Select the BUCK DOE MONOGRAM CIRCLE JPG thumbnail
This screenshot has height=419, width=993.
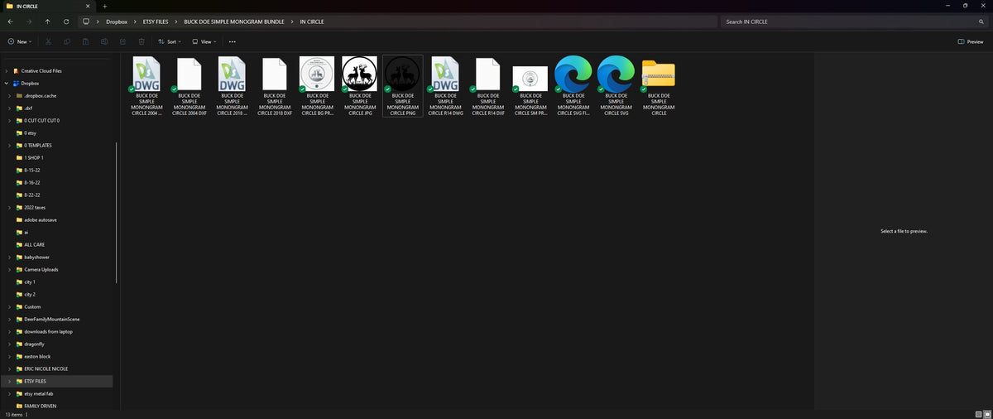pos(360,86)
